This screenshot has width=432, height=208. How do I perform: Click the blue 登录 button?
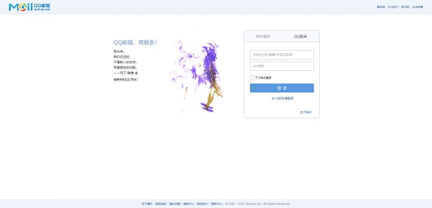coord(282,88)
